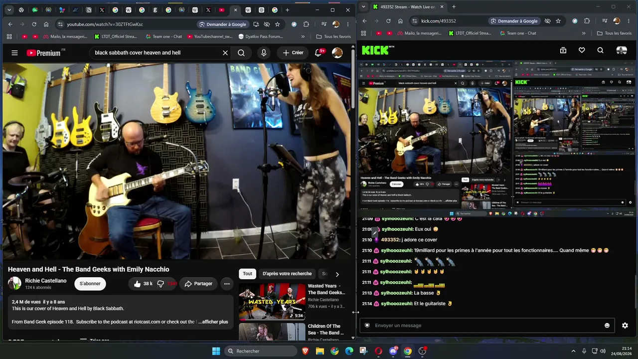Open the Wasted Years - The Band Geeks title
The height and width of the screenshot is (359, 638).
click(326, 289)
